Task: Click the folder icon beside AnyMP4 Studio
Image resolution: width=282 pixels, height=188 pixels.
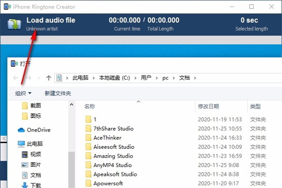Action: [88, 165]
